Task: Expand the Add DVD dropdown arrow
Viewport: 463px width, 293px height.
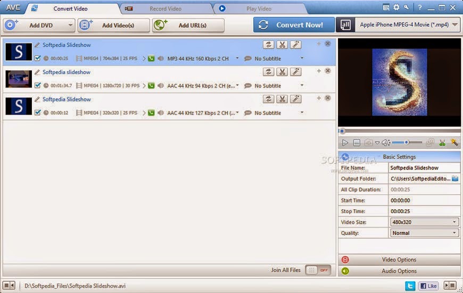Action: pyautogui.click(x=70, y=25)
